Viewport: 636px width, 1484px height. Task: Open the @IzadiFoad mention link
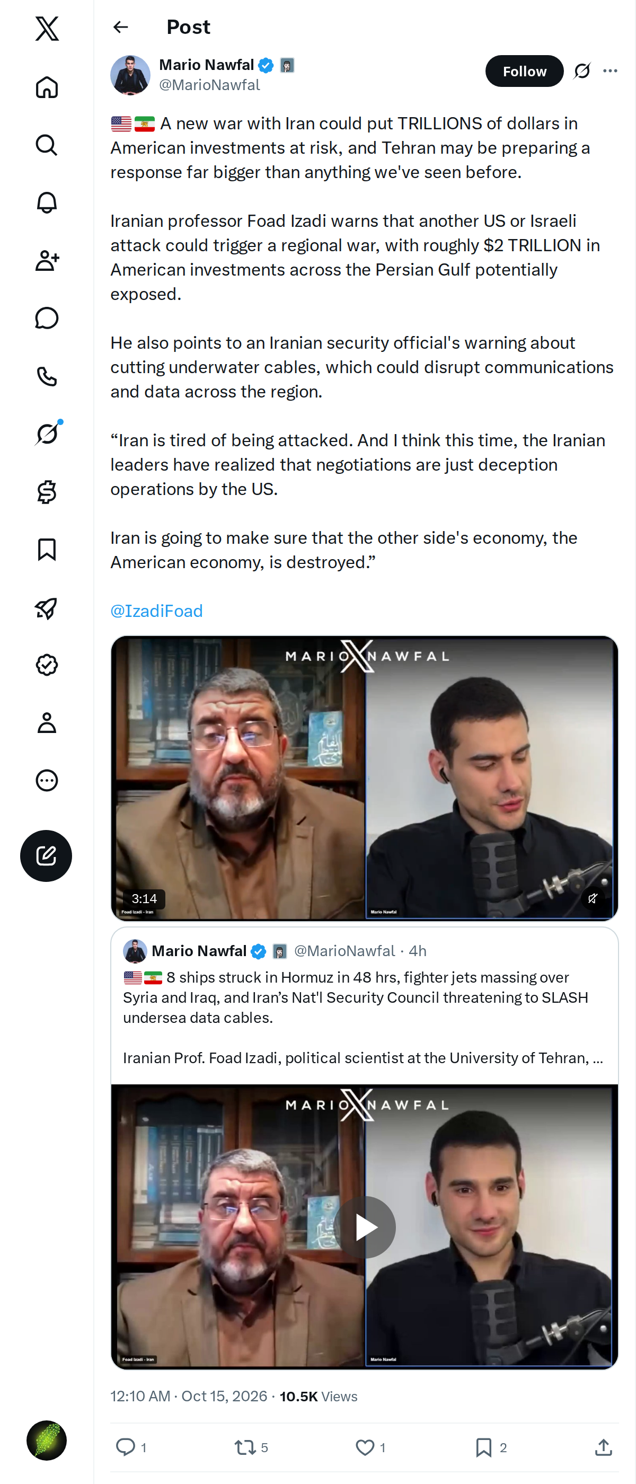click(157, 611)
